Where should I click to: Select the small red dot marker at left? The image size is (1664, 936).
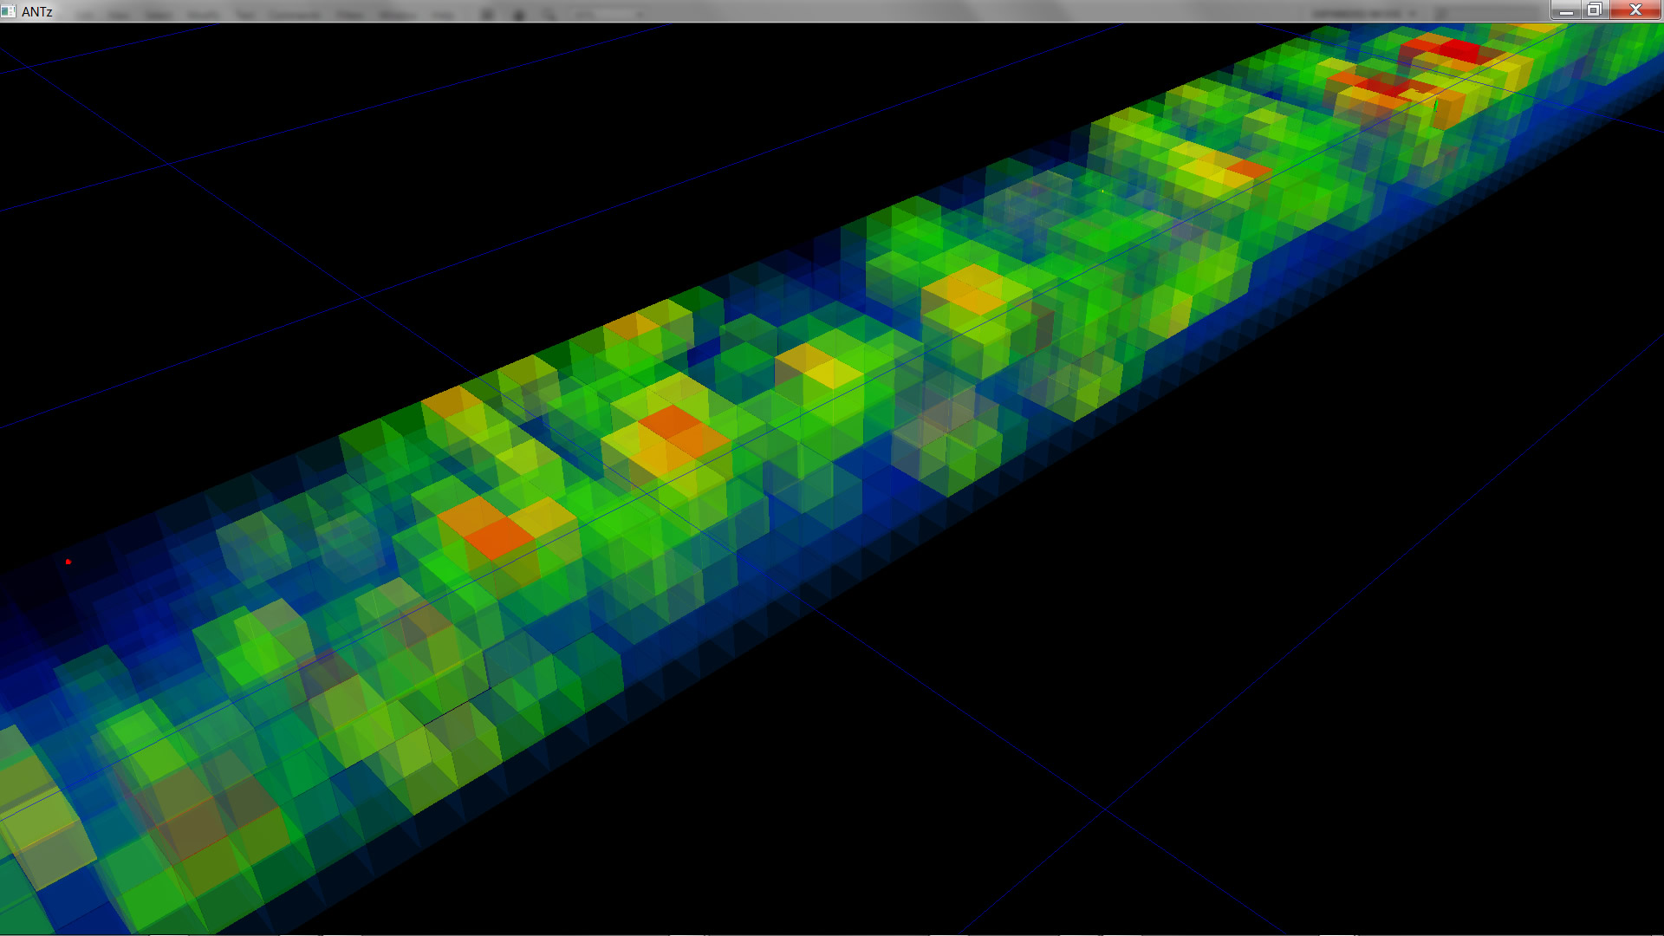pos(68,562)
